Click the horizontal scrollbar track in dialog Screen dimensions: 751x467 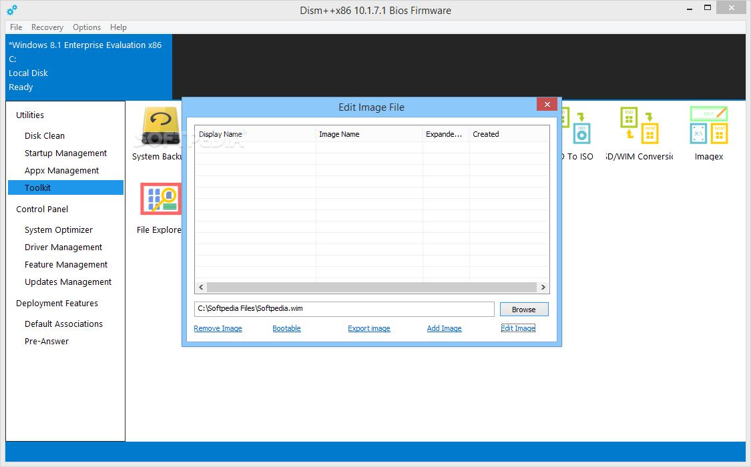click(372, 287)
